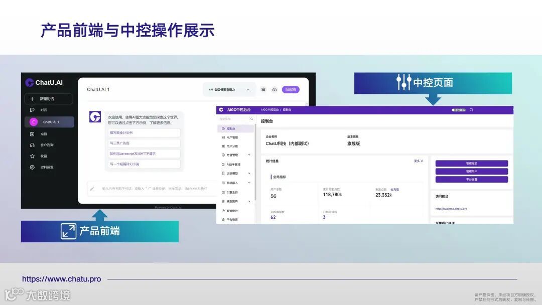
Task: Click the trash icon beside model selector
Action: tap(263, 89)
